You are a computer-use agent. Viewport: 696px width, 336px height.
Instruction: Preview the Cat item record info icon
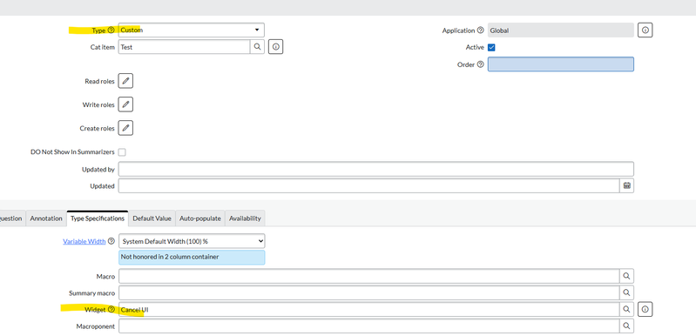coord(275,46)
